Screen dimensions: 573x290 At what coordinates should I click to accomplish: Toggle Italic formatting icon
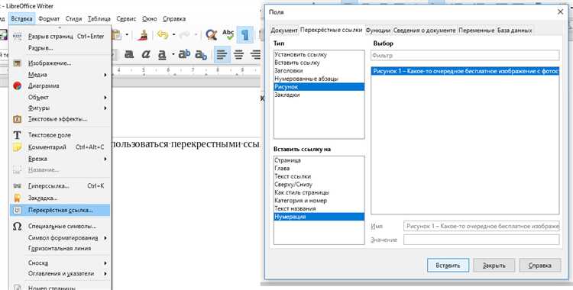pyautogui.click(x=146, y=55)
